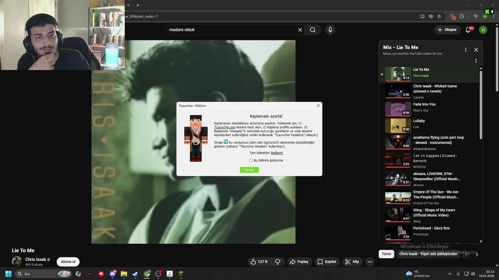Click the taskbar Ara search box
499x280 pixels.
[x=43, y=274]
